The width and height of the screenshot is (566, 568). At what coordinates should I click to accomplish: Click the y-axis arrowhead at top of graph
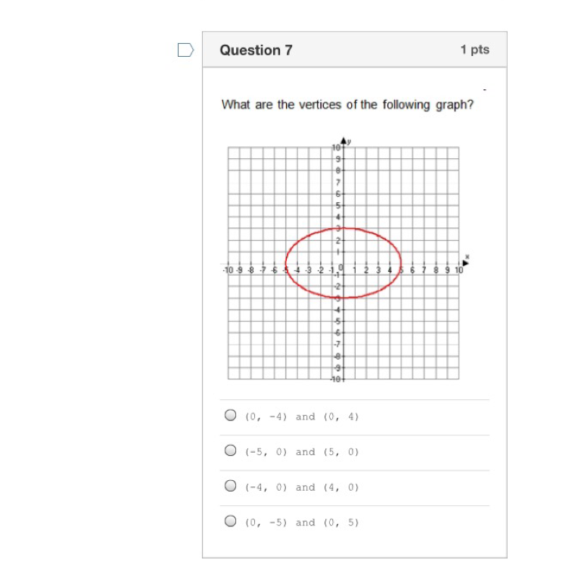pos(344,140)
